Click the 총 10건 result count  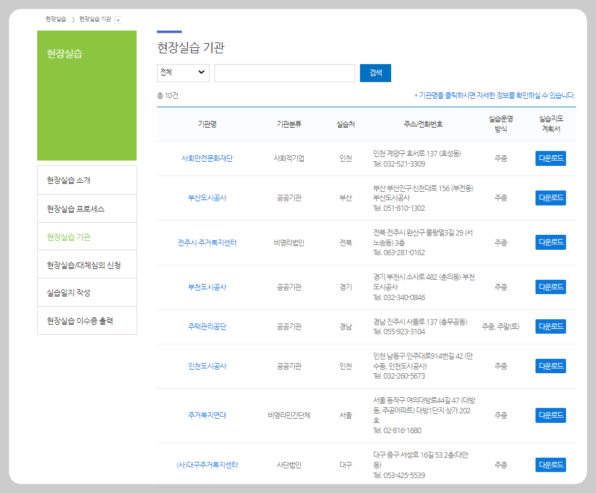click(x=168, y=95)
